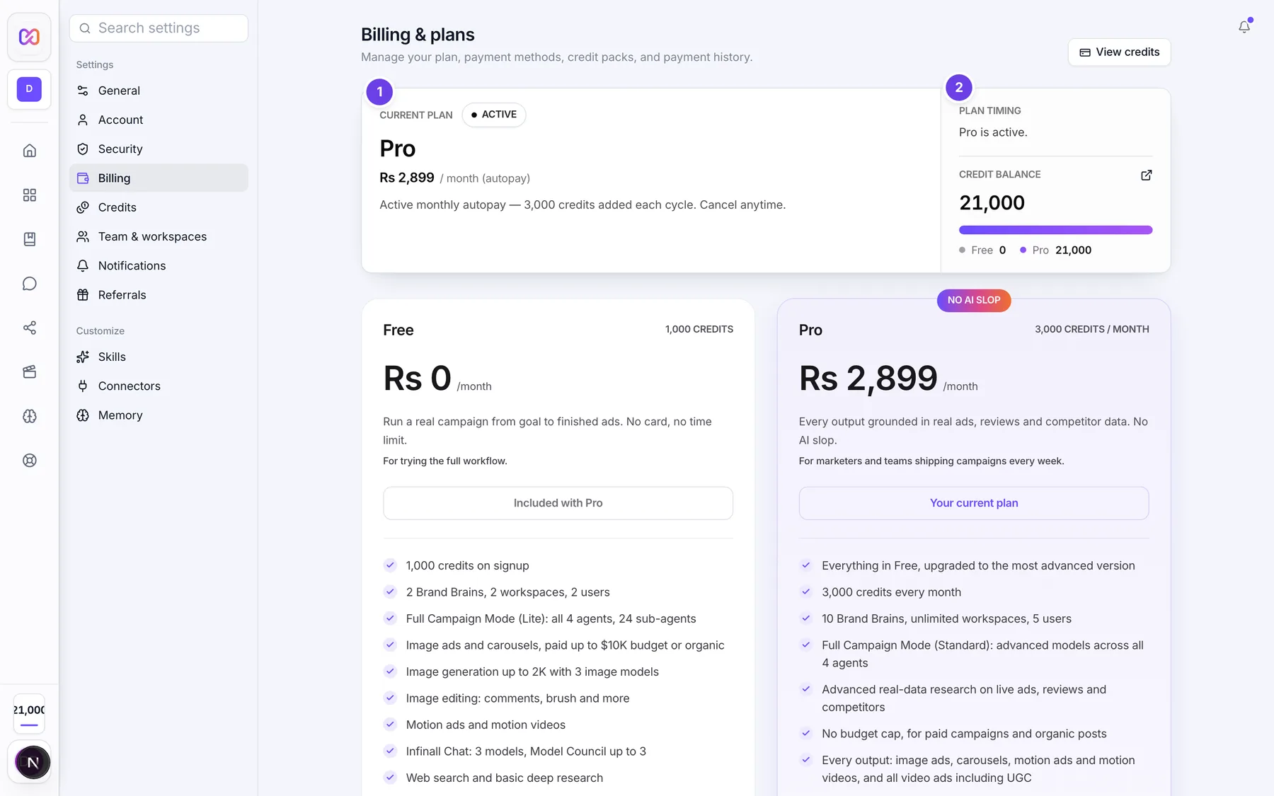The height and width of the screenshot is (796, 1274).
Task: Open the user profile avatar at bottom
Action: (32, 762)
